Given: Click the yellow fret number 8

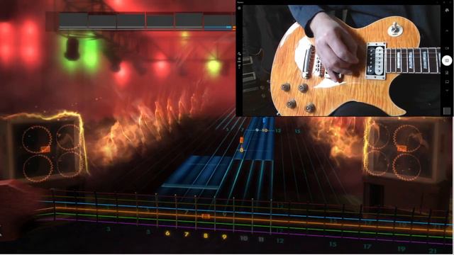Looking at the screenshot, I should pos(206,236).
